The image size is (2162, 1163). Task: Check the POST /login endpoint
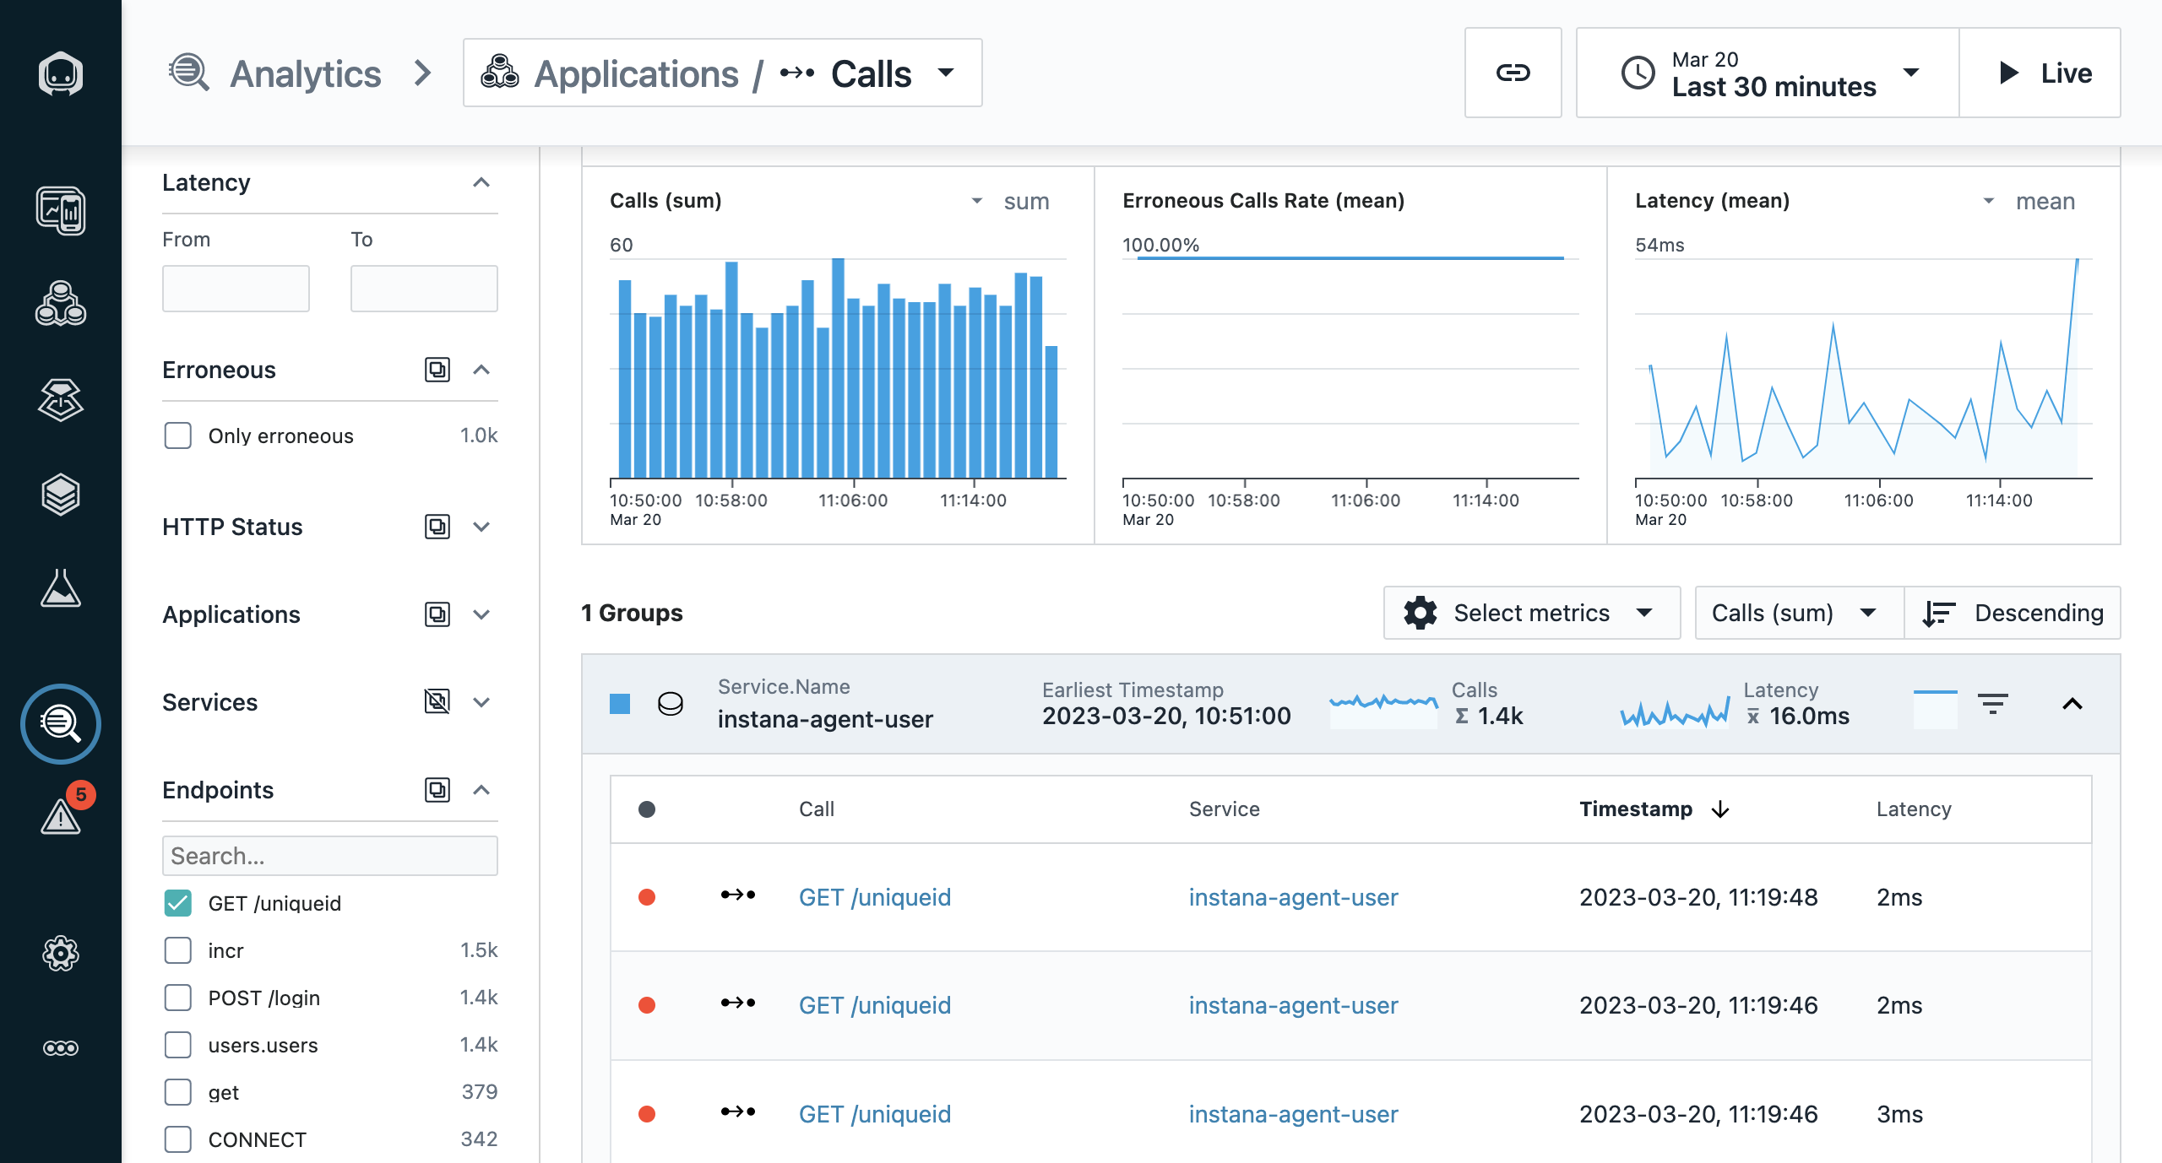pyautogui.click(x=178, y=998)
